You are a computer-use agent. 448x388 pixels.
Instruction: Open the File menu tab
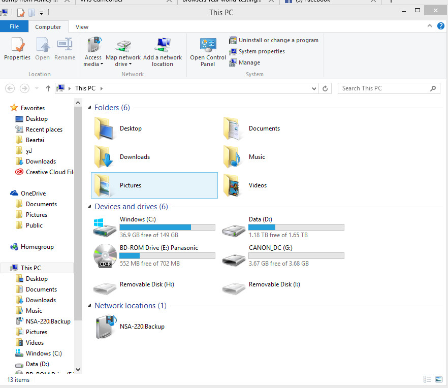coord(14,26)
